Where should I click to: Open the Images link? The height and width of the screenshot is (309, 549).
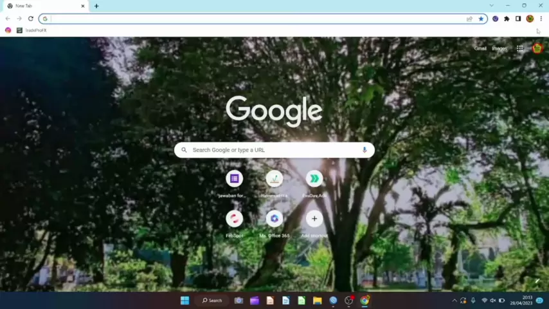pyautogui.click(x=500, y=48)
